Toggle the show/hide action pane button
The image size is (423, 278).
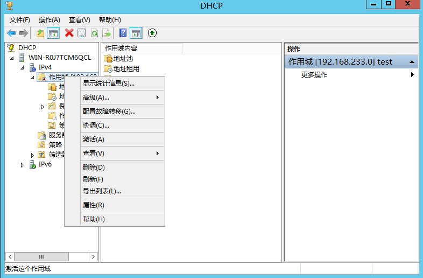point(136,33)
